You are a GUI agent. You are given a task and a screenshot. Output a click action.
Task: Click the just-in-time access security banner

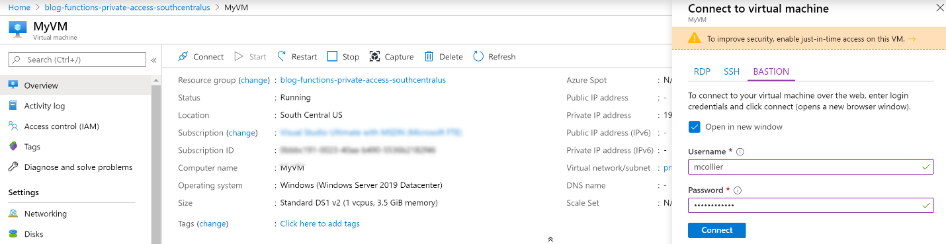click(808, 38)
